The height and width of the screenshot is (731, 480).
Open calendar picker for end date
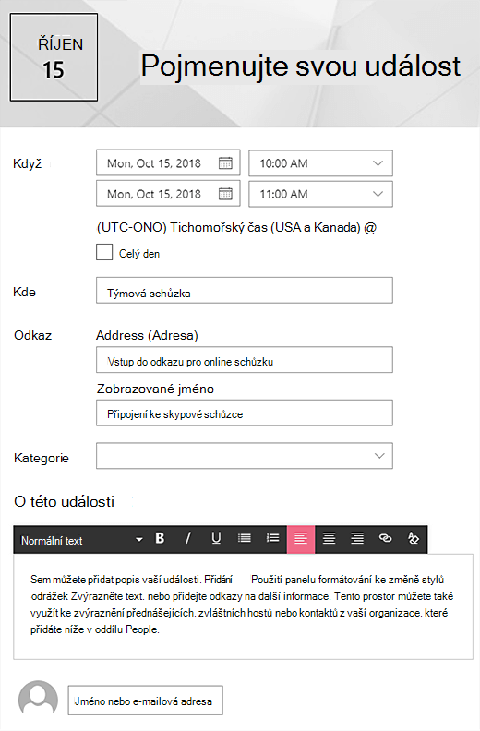coord(225,194)
